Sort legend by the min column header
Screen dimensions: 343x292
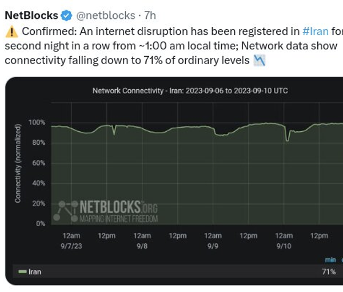(330, 259)
